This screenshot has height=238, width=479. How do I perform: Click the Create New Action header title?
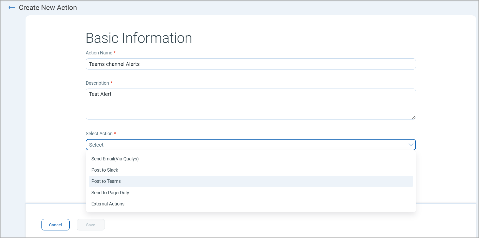pyautogui.click(x=48, y=8)
